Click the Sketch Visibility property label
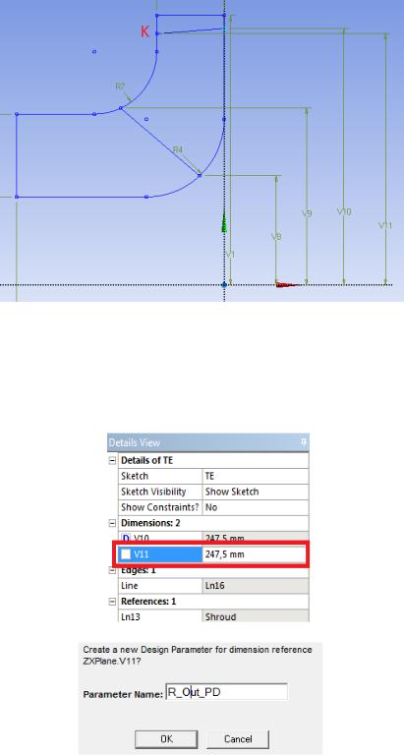The height and width of the screenshot is (755, 404). click(153, 492)
